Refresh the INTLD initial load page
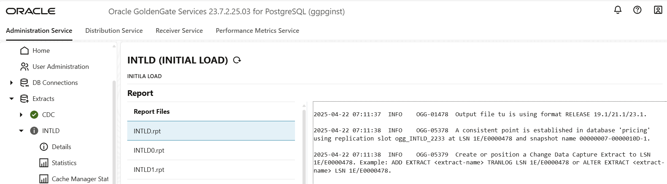 [x=237, y=60]
